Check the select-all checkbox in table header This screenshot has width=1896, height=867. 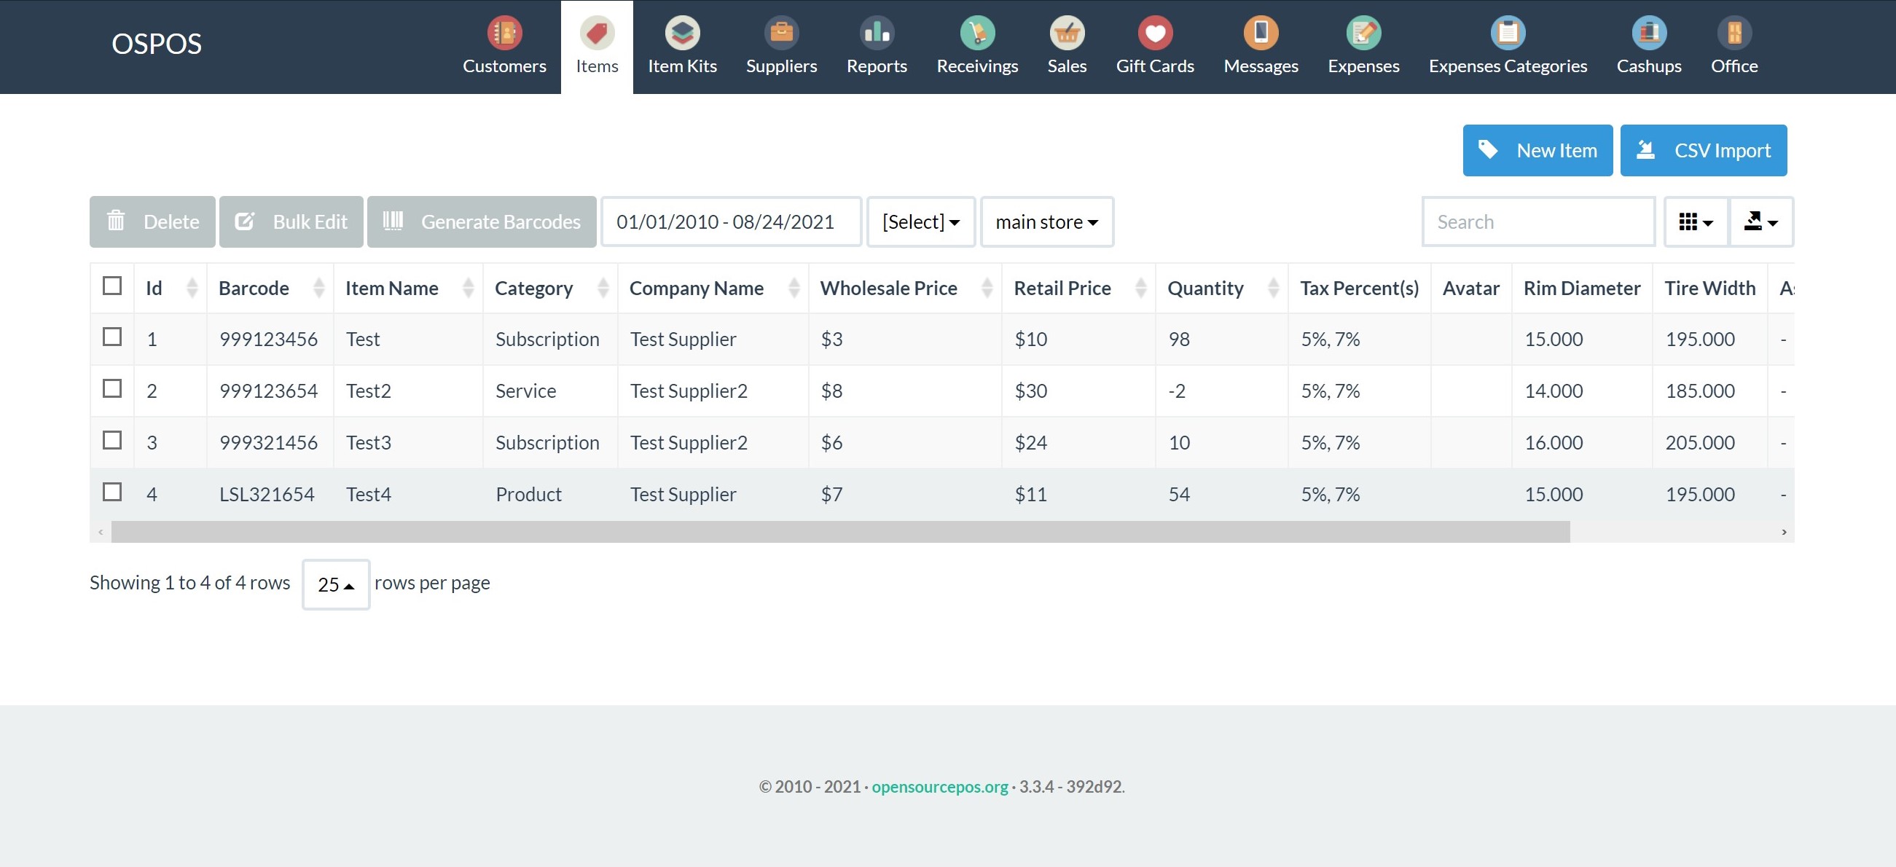(x=112, y=286)
